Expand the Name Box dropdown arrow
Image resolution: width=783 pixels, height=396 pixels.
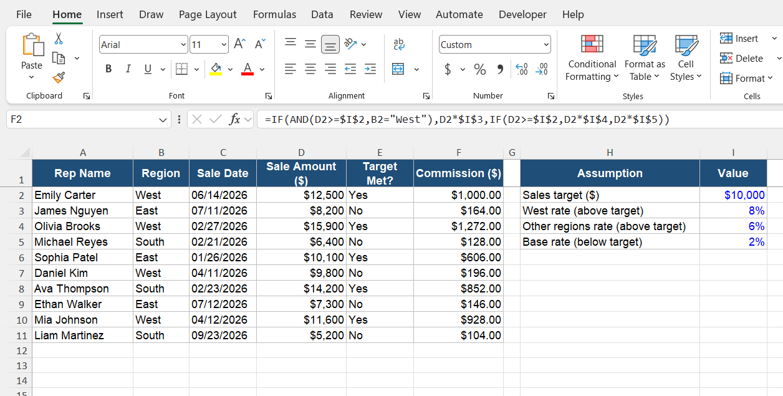163,119
